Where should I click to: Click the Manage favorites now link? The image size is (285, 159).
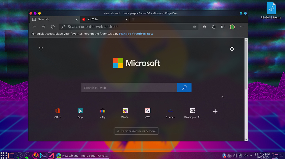click(x=136, y=34)
